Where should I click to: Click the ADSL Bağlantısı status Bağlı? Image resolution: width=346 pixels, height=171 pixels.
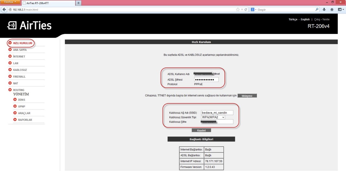pos(208,155)
